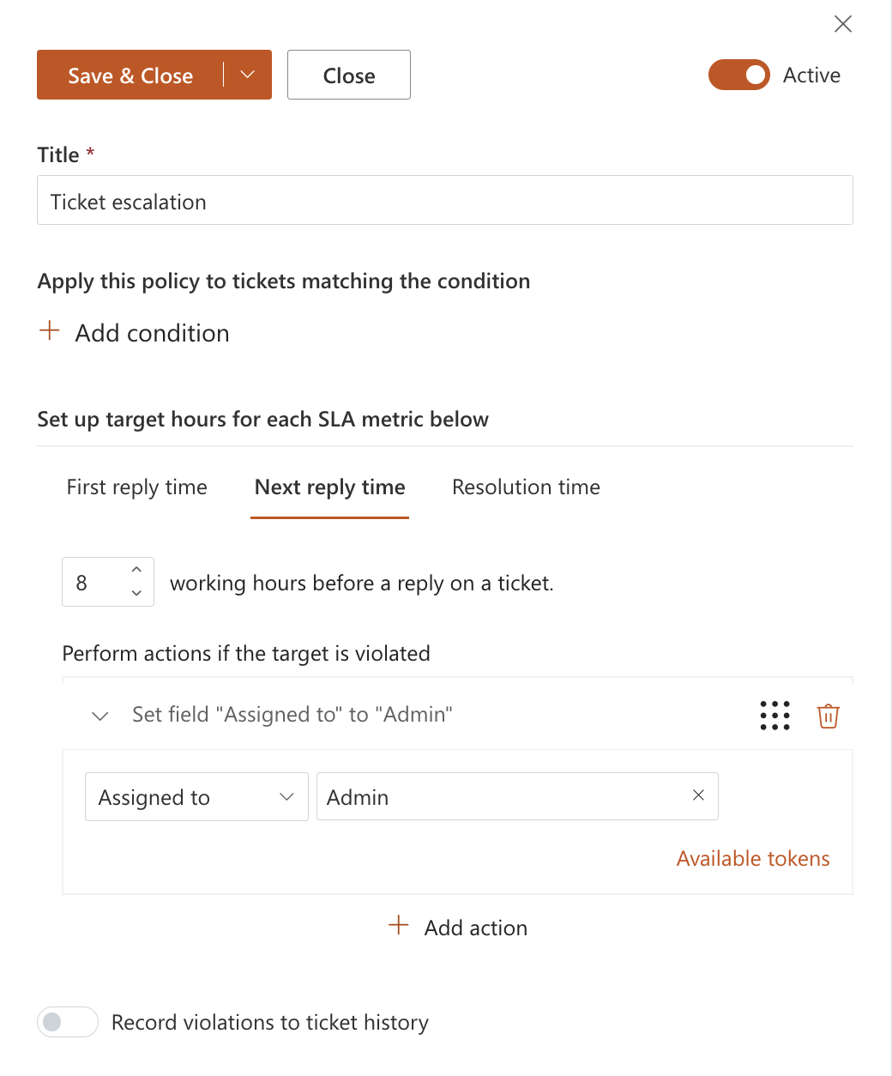Viewport: 892px width, 1076px height.
Task: Open the Save & Close dropdown arrow
Action: pyautogui.click(x=248, y=75)
